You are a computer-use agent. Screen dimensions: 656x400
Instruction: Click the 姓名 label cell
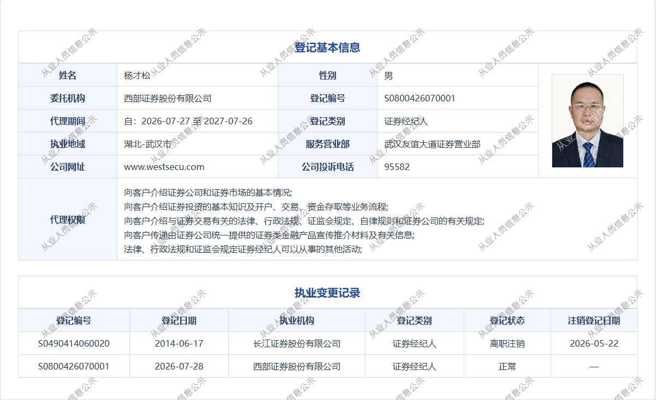(x=68, y=75)
